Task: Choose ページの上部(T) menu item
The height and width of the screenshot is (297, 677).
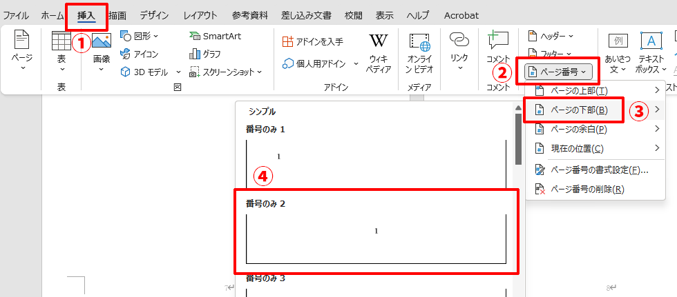Action: coord(595,90)
